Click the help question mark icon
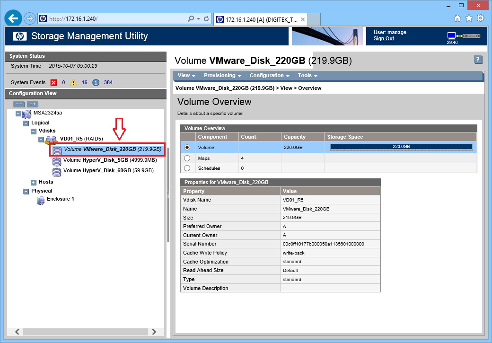This screenshot has height=343, width=492. pyautogui.click(x=478, y=59)
